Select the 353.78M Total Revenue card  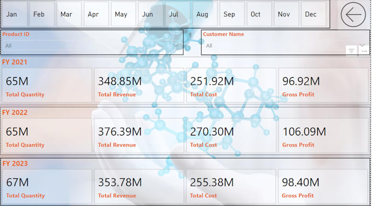[139, 186]
